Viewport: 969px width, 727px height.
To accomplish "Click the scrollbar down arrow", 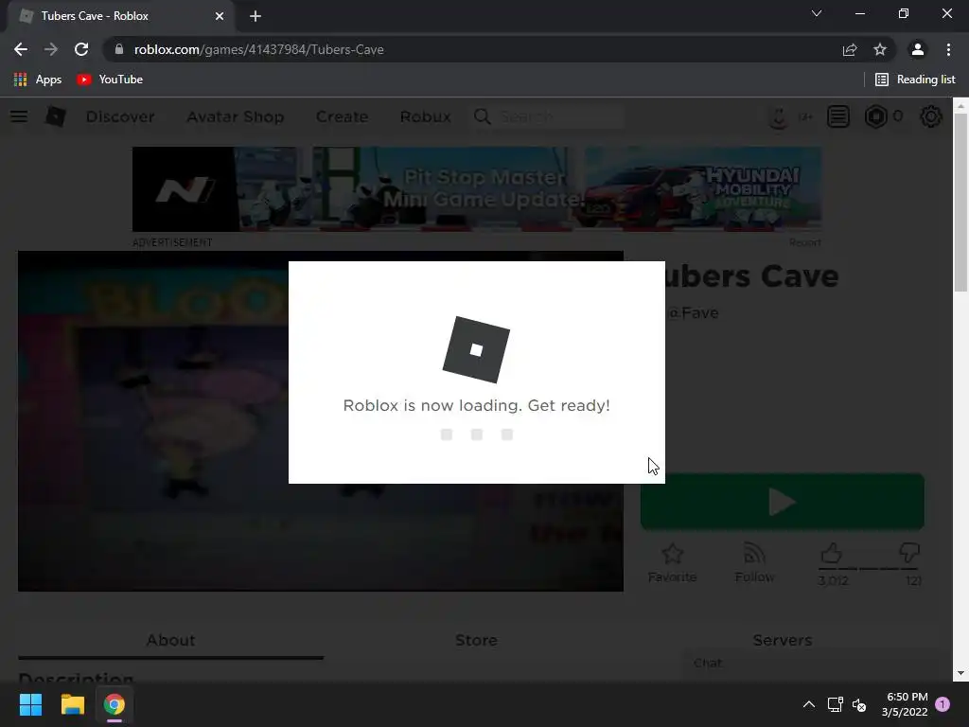I will point(960,673).
